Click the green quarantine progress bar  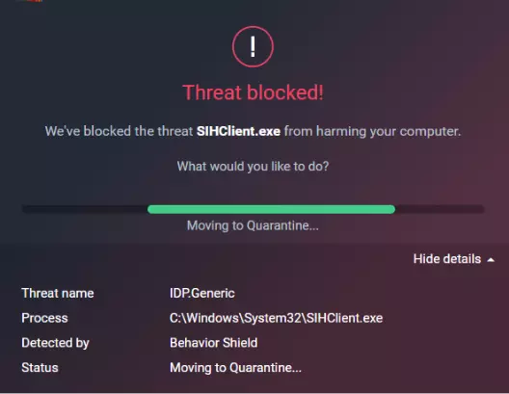click(x=271, y=209)
